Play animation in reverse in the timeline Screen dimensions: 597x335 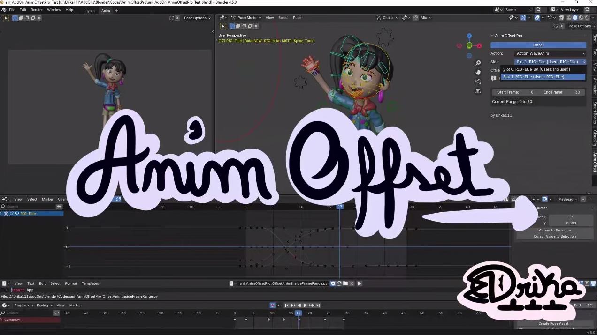click(x=299, y=305)
